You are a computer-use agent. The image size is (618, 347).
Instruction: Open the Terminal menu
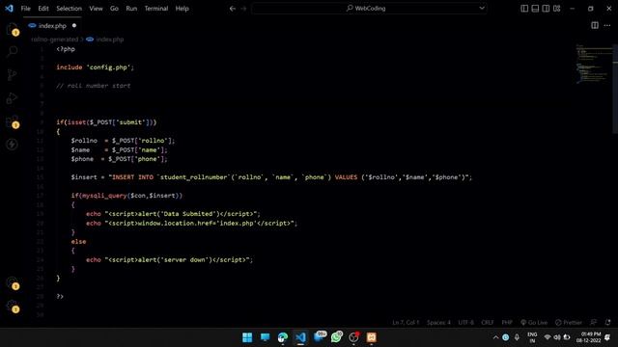(156, 9)
